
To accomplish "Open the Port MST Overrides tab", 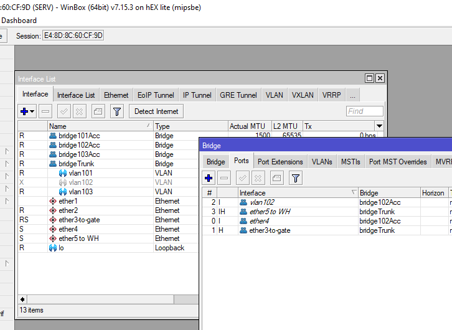I will 398,162.
